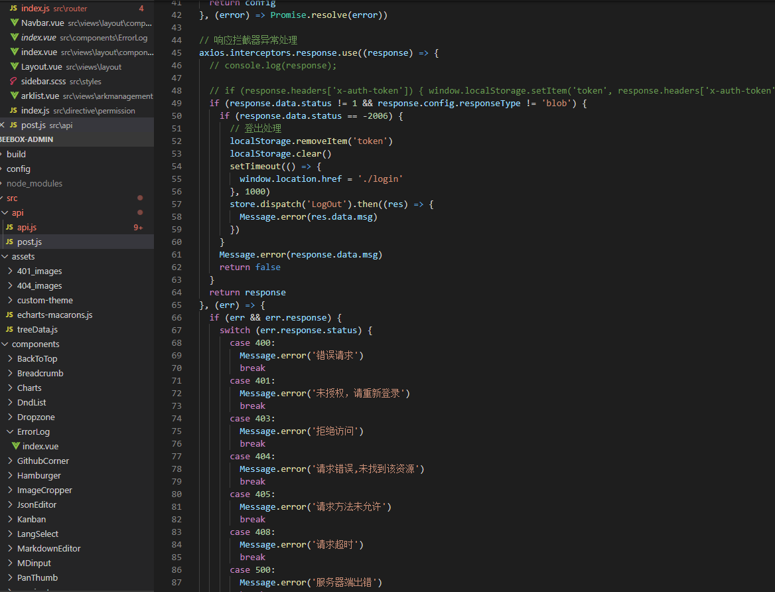The image size is (775, 592).
Task: Select post.js in the api folder
Action: [x=29, y=242]
